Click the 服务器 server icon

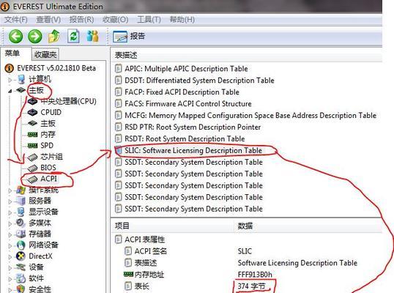click(x=21, y=201)
